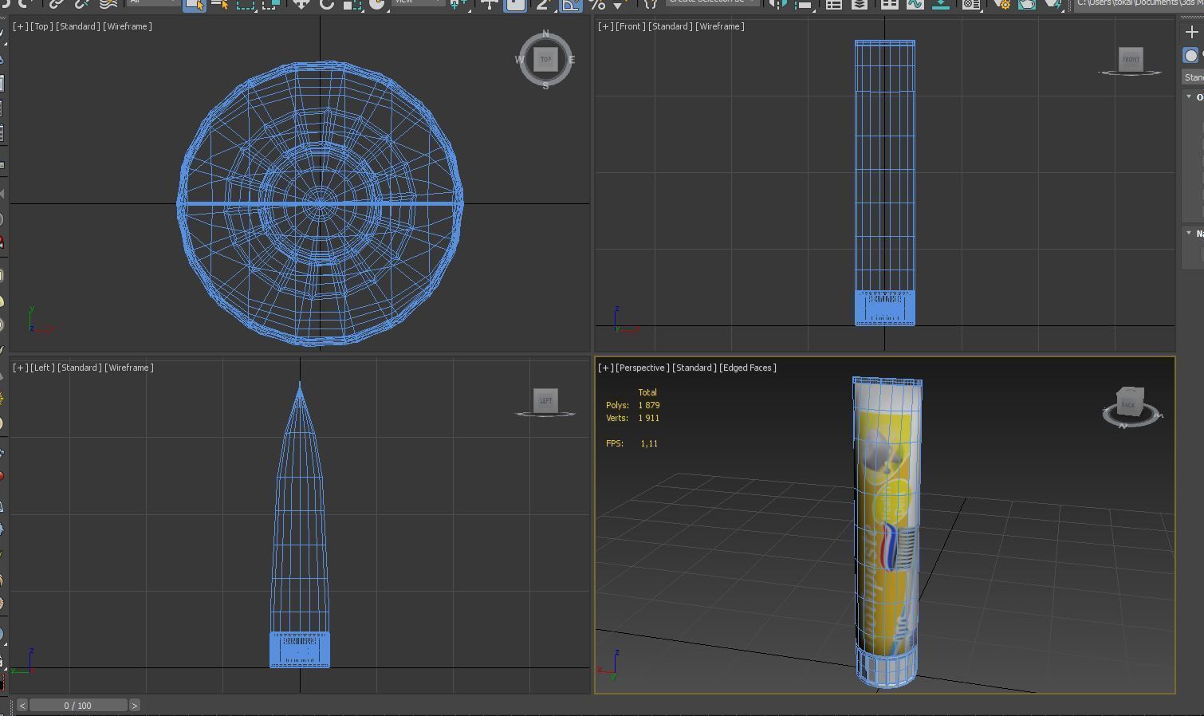Image resolution: width=1204 pixels, height=716 pixels.
Task: Activate the Select and Move tool
Action: point(301,4)
